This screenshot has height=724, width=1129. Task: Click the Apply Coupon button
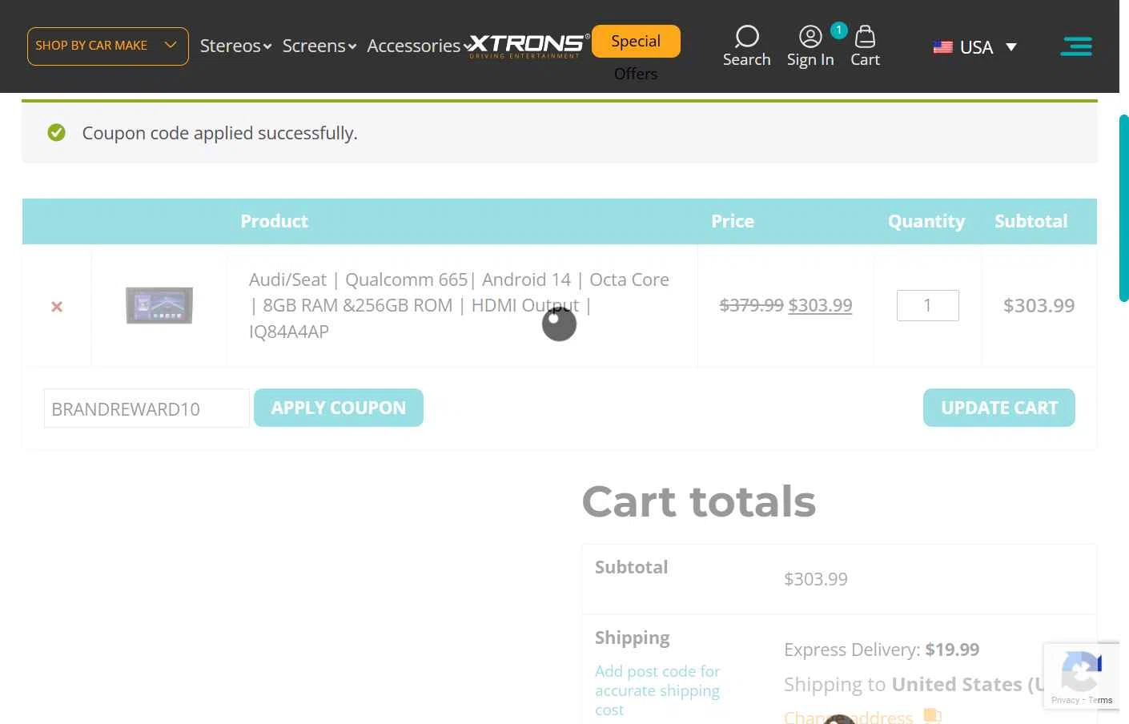339,408
